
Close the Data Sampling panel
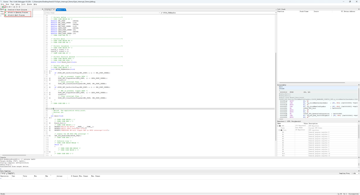[x=359, y=171]
